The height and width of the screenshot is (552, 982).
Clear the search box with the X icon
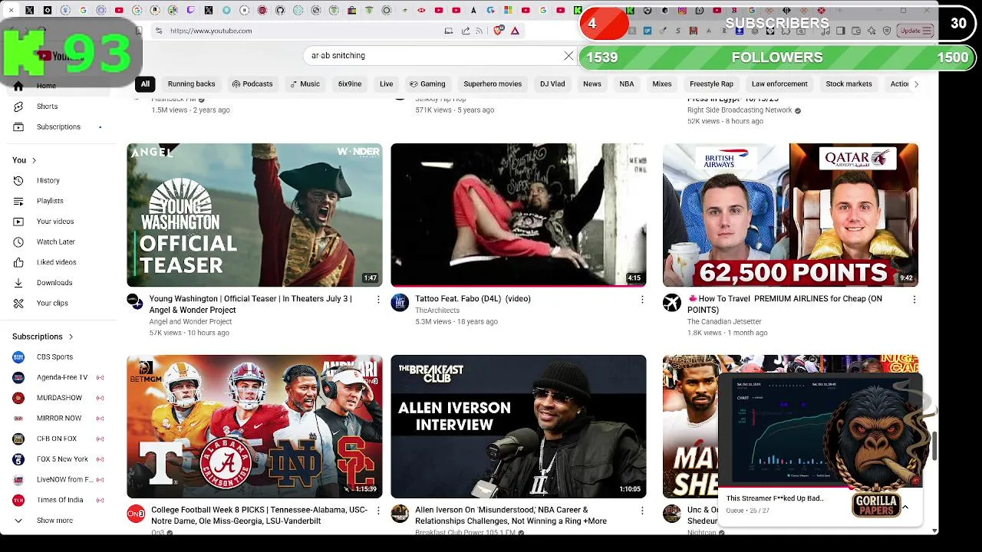click(568, 56)
